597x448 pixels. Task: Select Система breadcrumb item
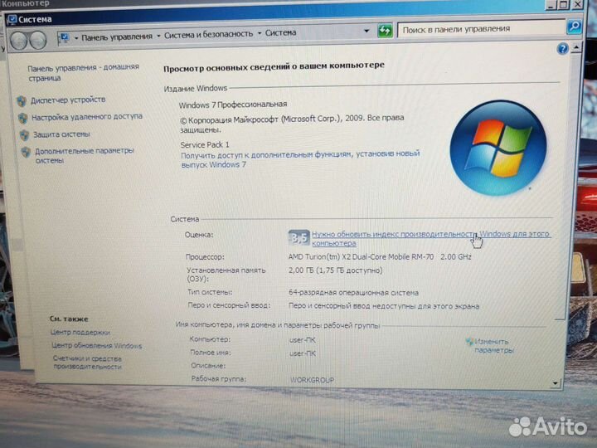point(280,32)
